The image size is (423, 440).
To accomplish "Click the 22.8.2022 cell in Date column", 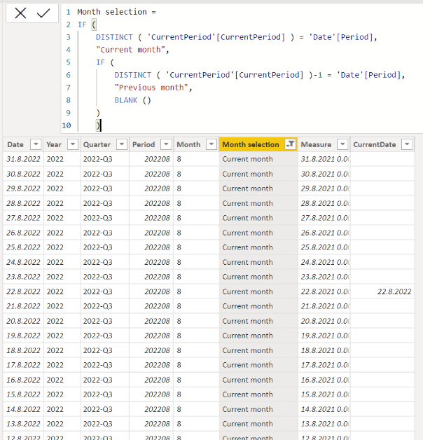I will [23, 291].
